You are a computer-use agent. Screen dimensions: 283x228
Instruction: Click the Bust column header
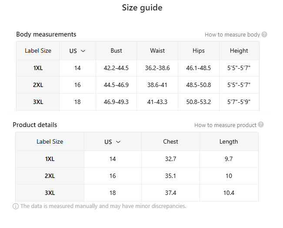[x=117, y=51]
